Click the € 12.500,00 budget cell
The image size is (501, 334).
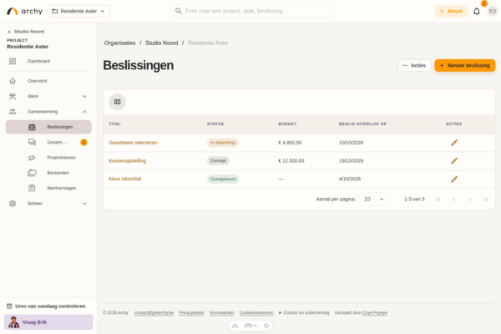click(x=291, y=161)
